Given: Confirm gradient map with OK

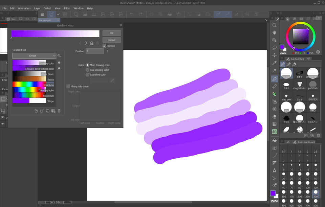Looking at the screenshot, I should (111, 33).
